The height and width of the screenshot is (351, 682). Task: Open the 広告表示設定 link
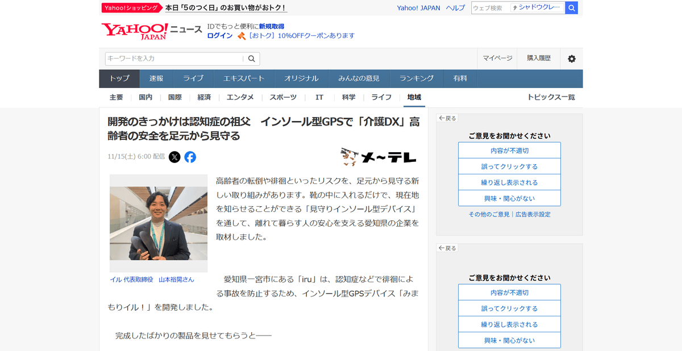533,214
